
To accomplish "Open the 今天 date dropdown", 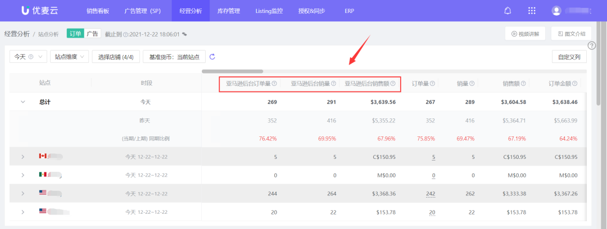I will (x=28, y=57).
